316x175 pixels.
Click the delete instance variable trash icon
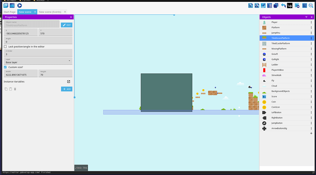pos(15,89)
